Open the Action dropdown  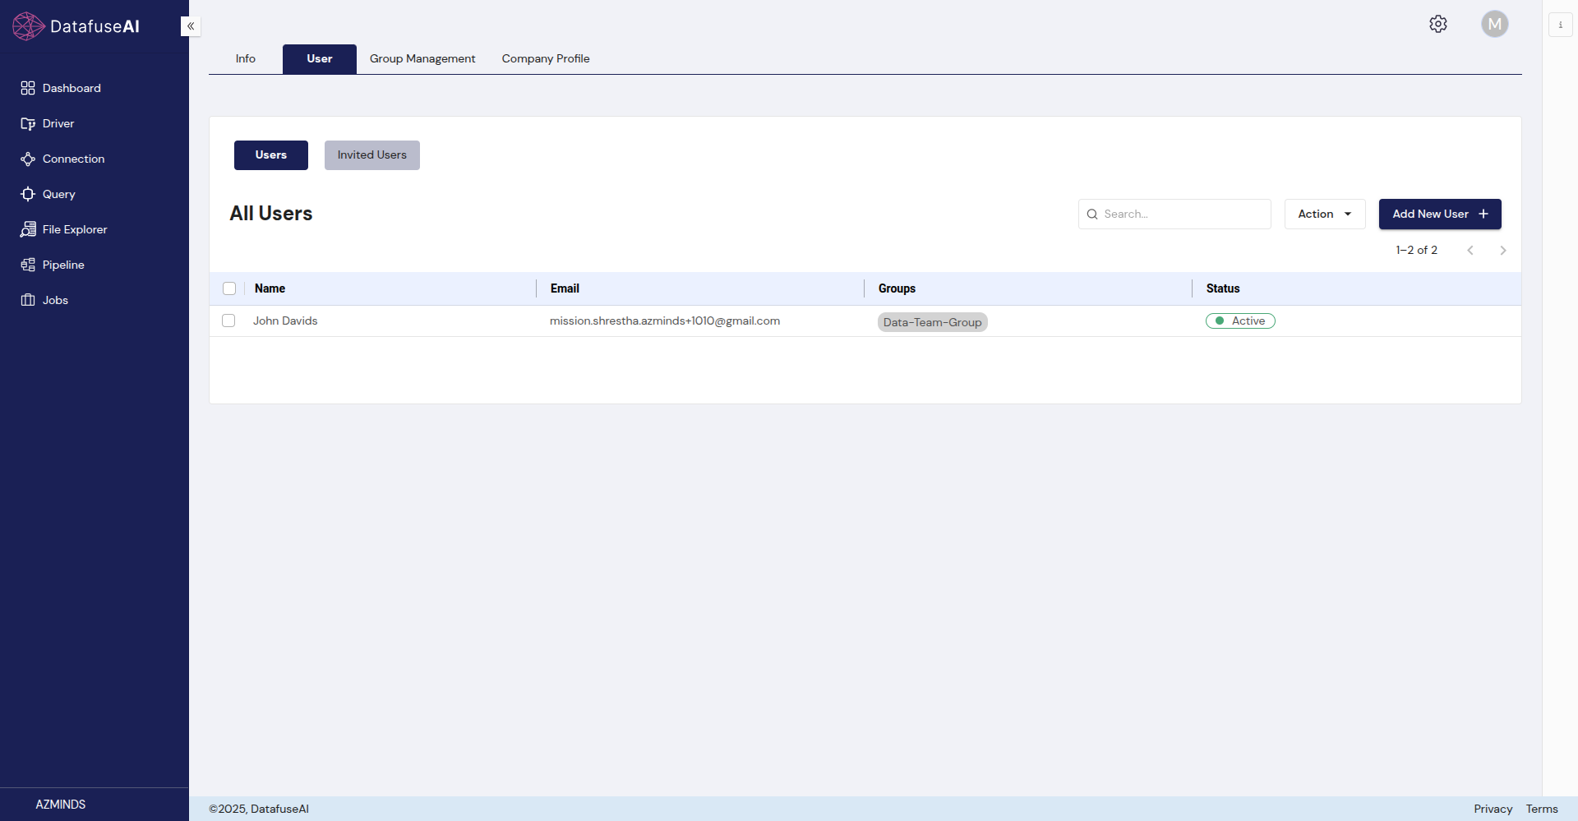(x=1324, y=214)
